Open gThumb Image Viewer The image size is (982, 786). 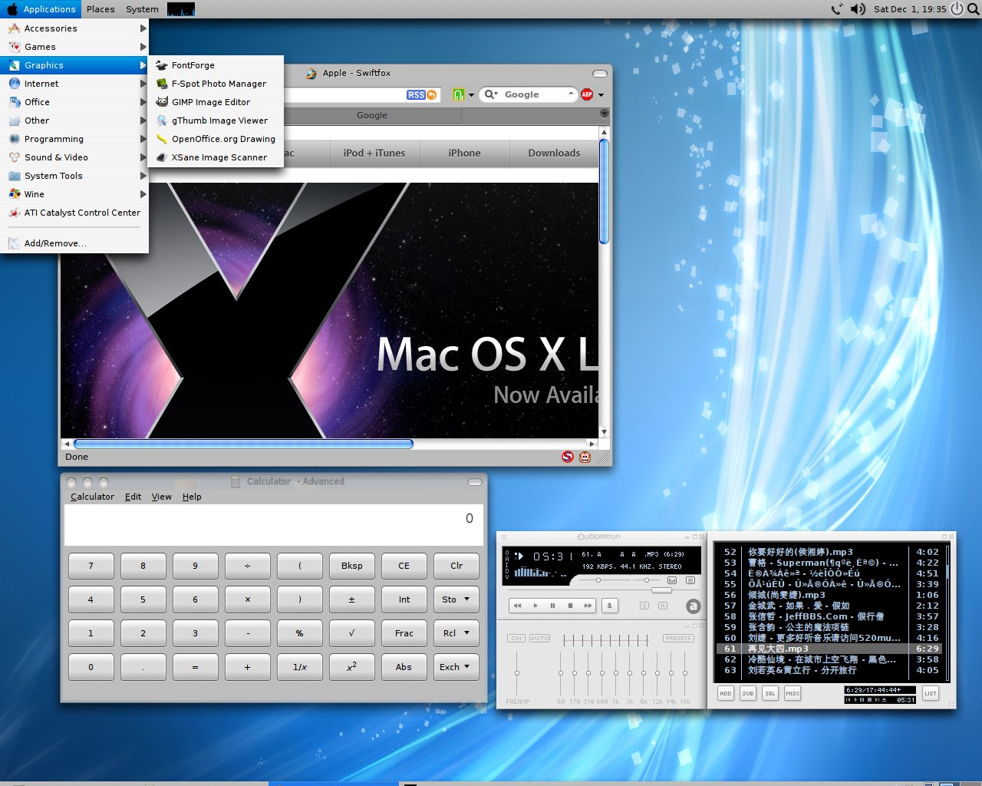click(216, 121)
